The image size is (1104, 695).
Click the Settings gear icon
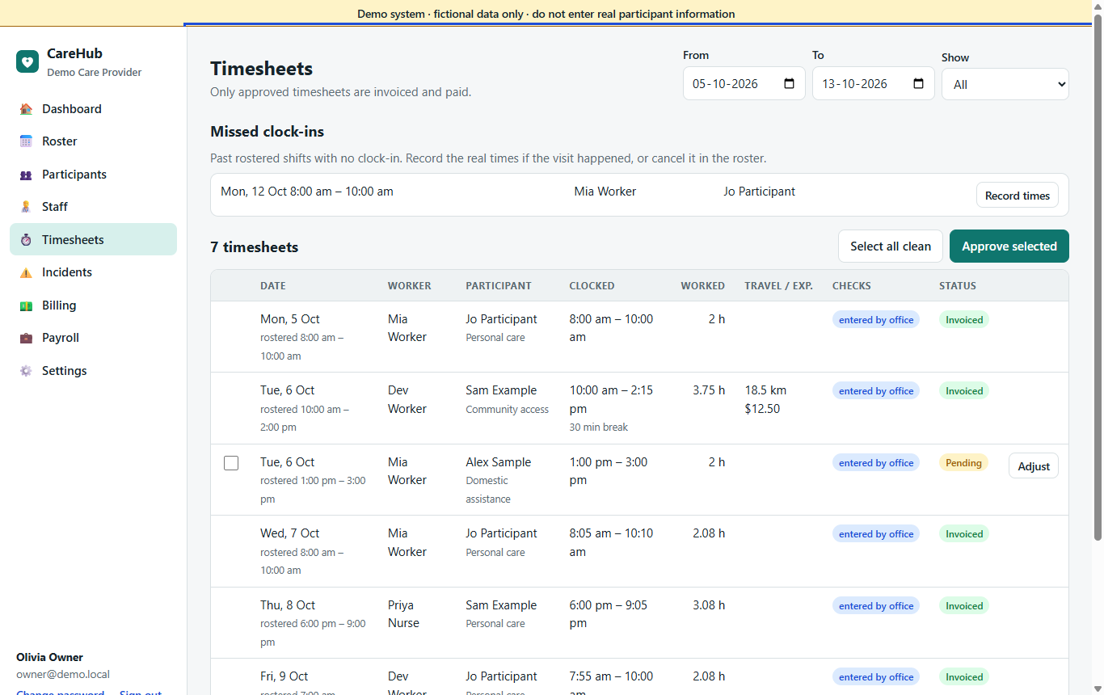[x=26, y=371]
